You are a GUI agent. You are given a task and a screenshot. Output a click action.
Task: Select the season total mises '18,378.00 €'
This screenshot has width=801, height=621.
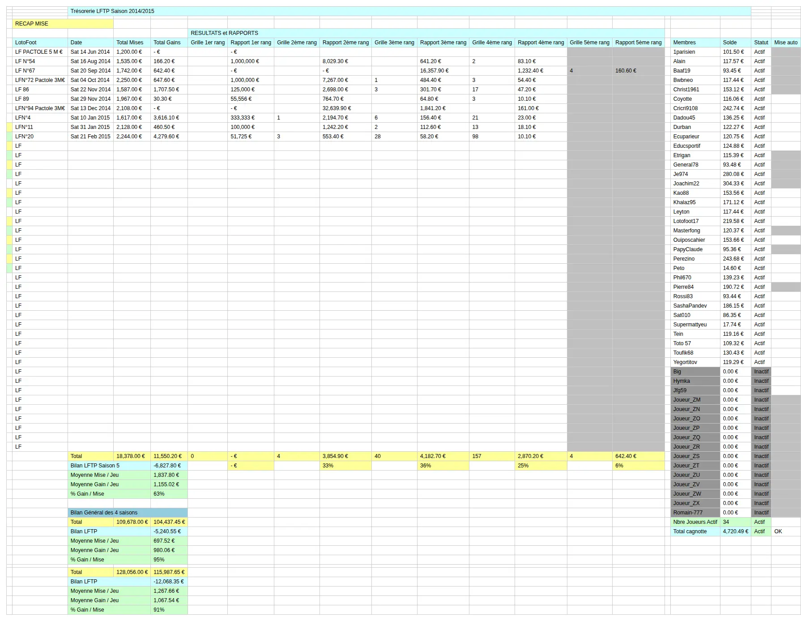[x=132, y=456]
